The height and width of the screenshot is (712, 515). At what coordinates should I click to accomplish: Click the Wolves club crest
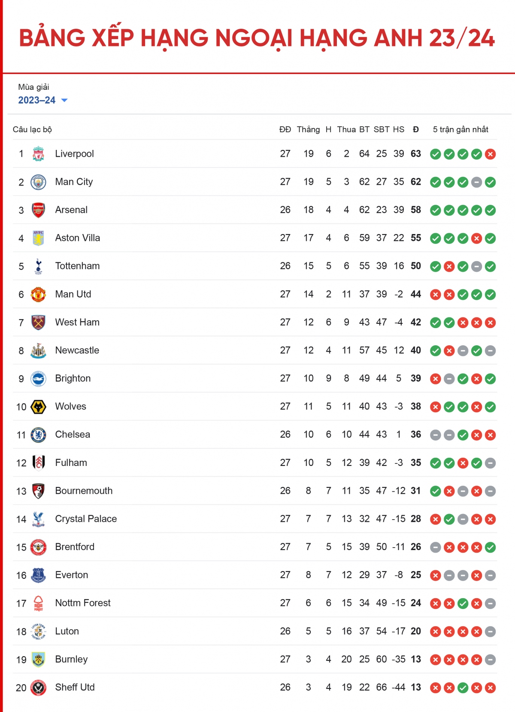tap(38, 407)
